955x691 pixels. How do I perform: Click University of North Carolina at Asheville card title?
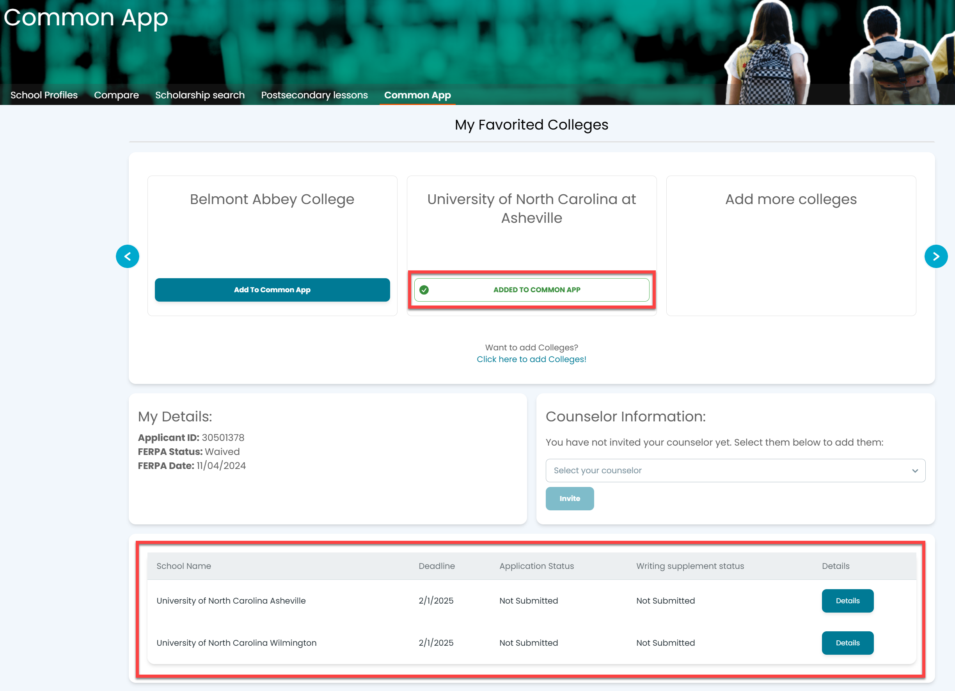[531, 208]
